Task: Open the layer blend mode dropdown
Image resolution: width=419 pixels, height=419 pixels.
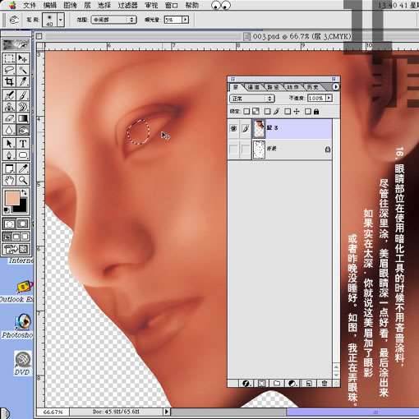Action: pyautogui.click(x=252, y=99)
